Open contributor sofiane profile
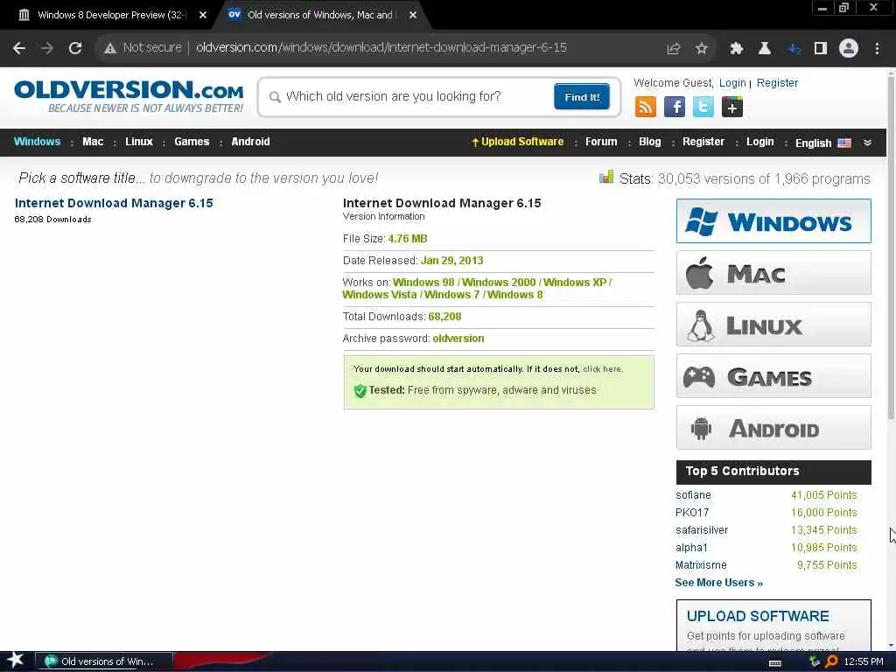The height and width of the screenshot is (672, 896). (x=693, y=495)
